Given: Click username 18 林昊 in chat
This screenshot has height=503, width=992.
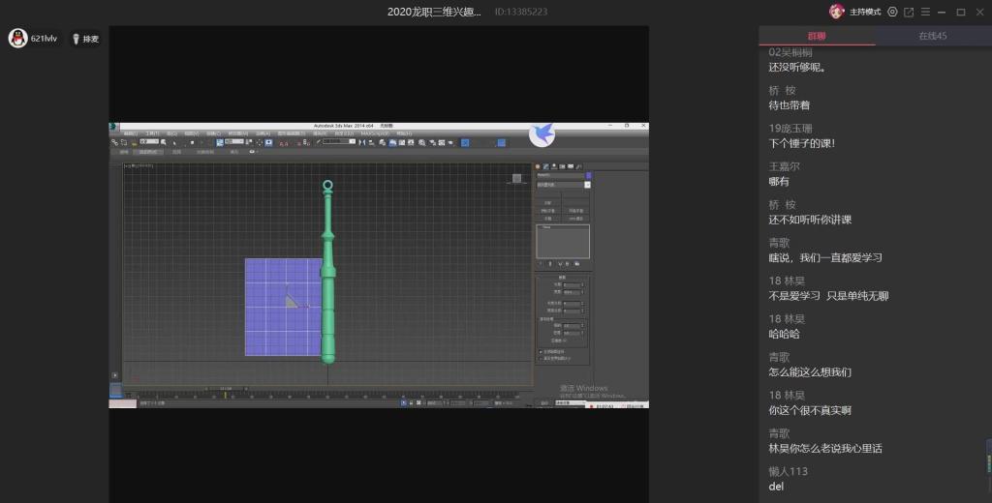Looking at the screenshot, I should [787, 281].
